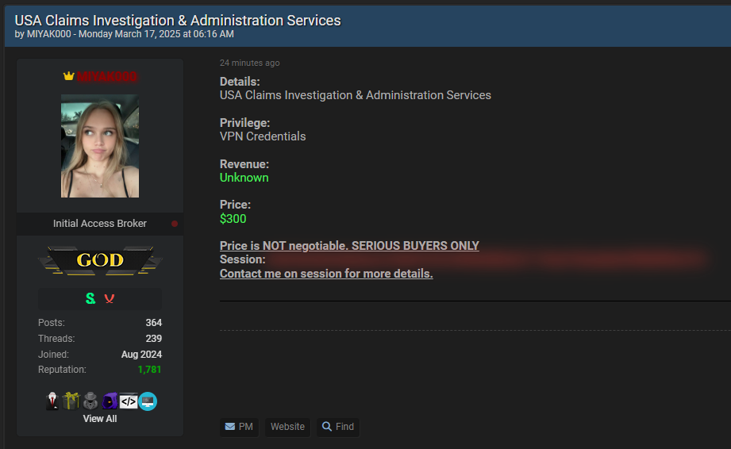Open View All awards list
Image resolution: width=731 pixels, height=449 pixels.
[x=100, y=419]
